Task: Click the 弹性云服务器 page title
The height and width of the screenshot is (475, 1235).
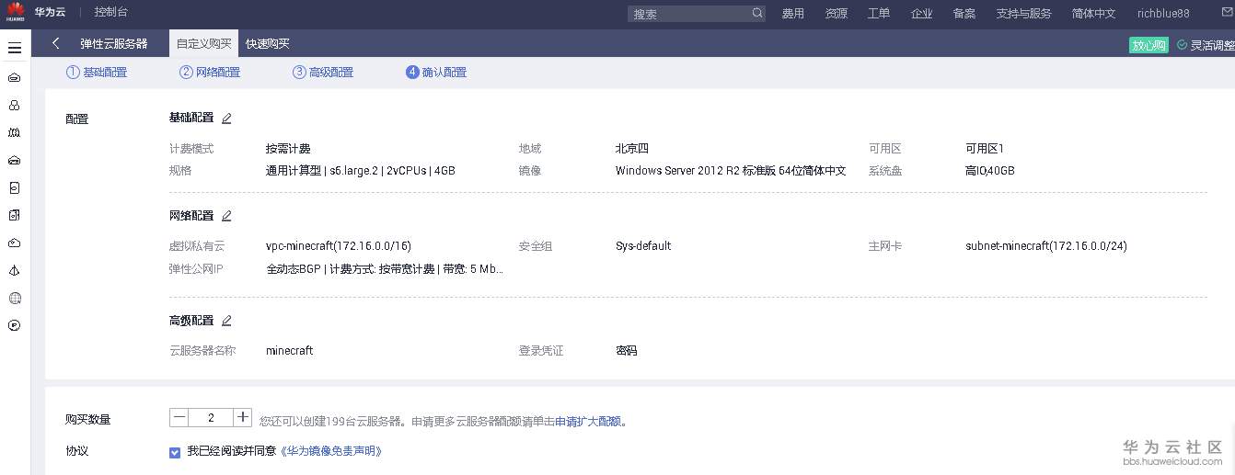Action: [x=114, y=43]
